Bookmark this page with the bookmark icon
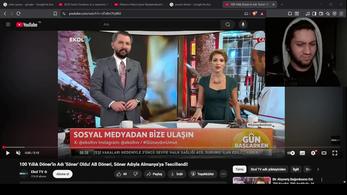The width and height of the screenshot is (347, 195). coord(55,14)
